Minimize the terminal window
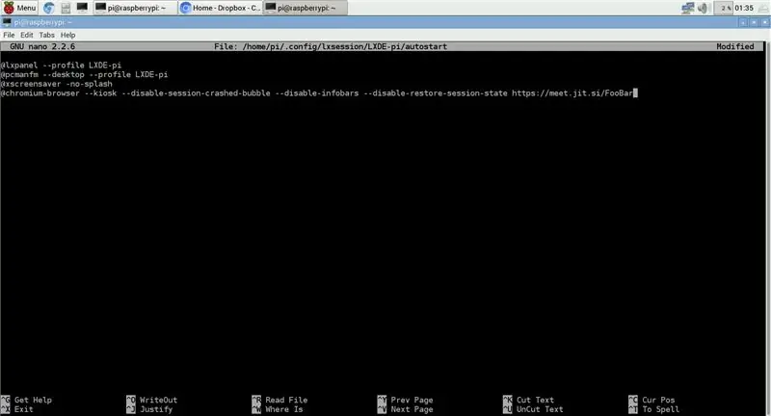 [x=743, y=22]
